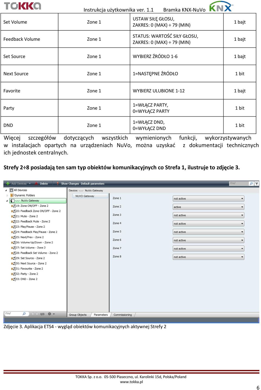The image size is (261, 390).
Task: Click the funnel filter icon at top right
Action: click(x=257, y=184)
